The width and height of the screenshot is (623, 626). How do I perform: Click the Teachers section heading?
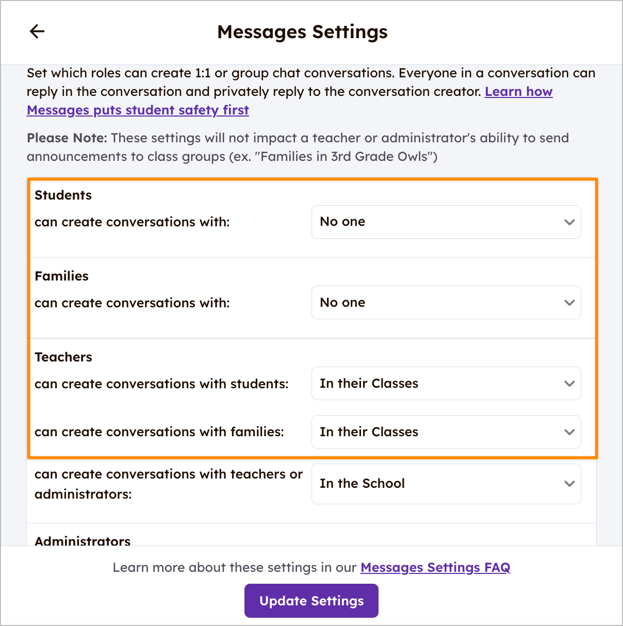[x=63, y=357]
